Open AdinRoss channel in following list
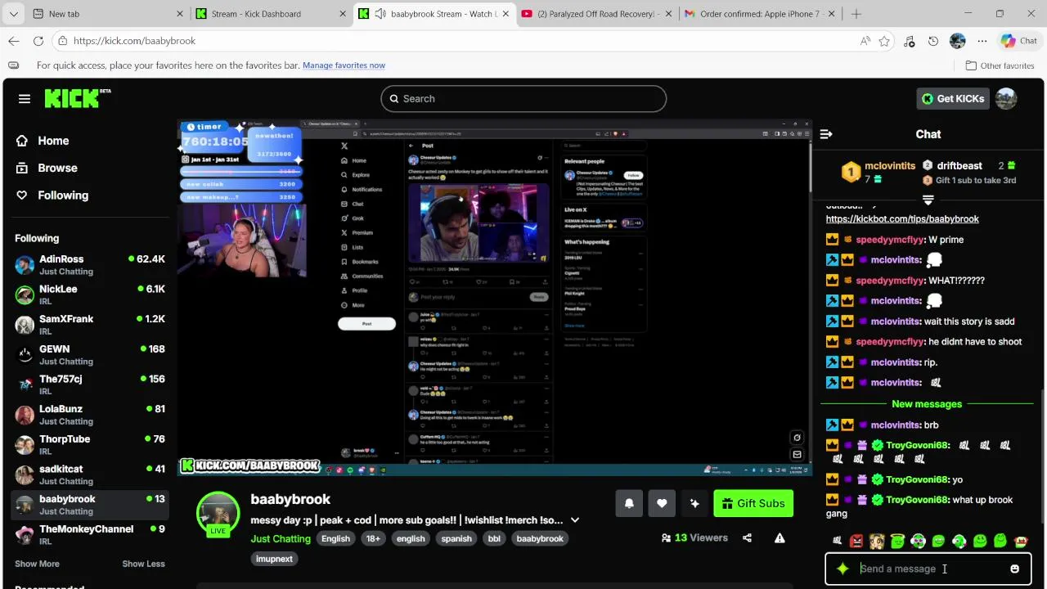 click(x=90, y=265)
